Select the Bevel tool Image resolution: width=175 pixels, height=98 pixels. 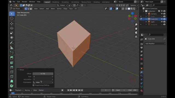click(x=12, y=67)
